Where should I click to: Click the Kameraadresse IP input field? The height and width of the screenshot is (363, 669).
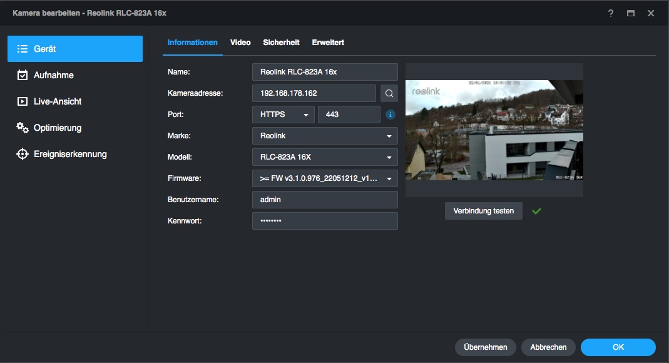tap(314, 93)
